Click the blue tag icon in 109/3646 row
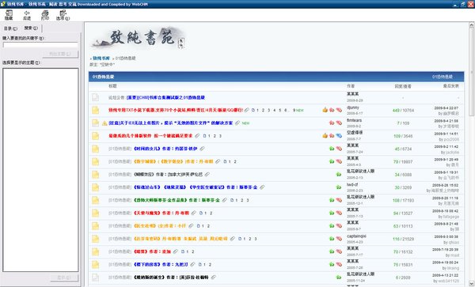 coord(339,136)
